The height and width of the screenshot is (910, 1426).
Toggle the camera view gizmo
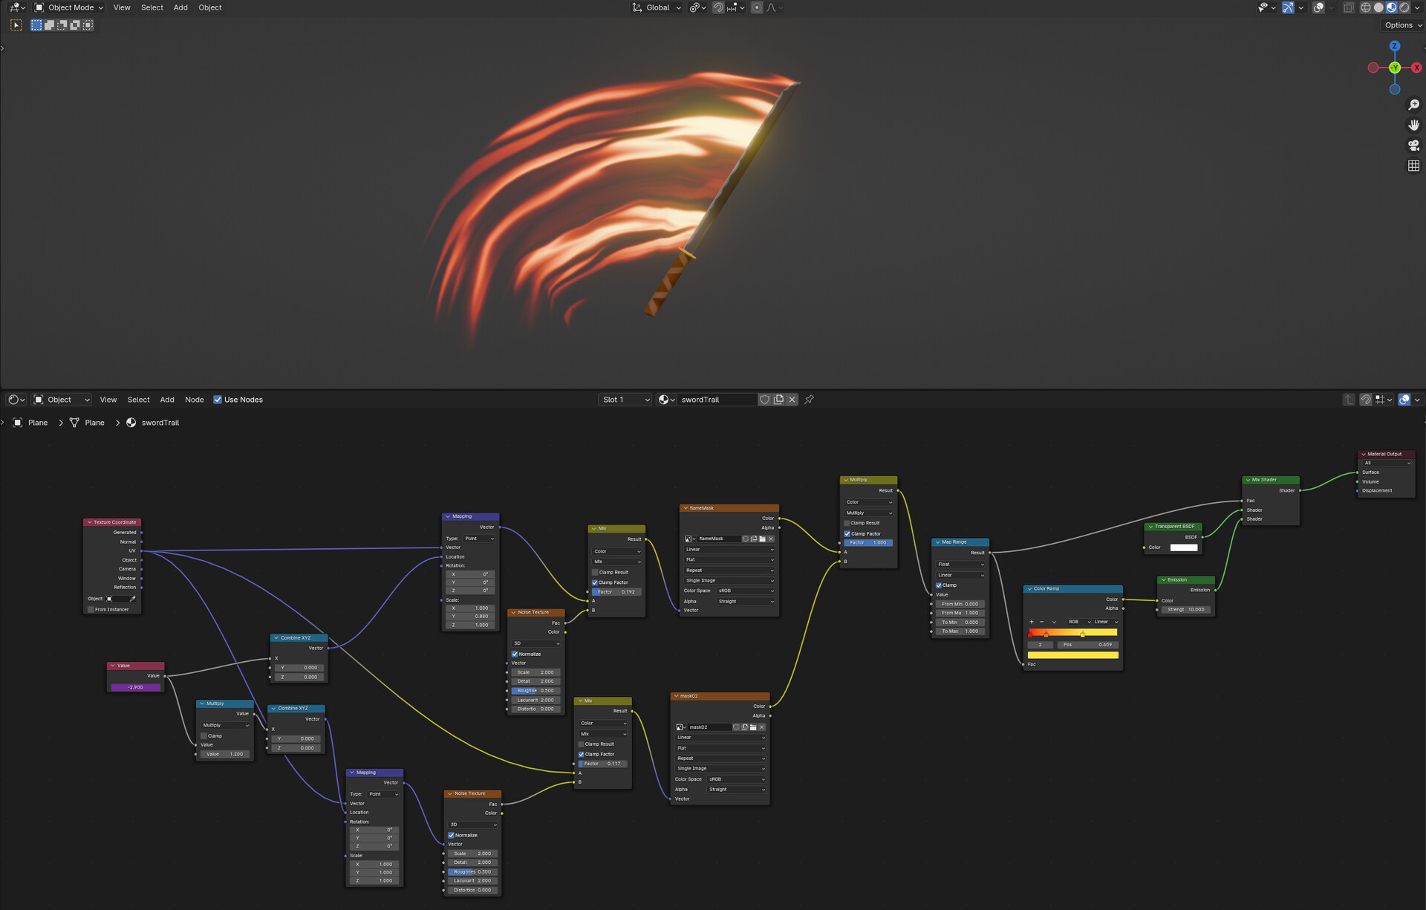click(x=1413, y=145)
